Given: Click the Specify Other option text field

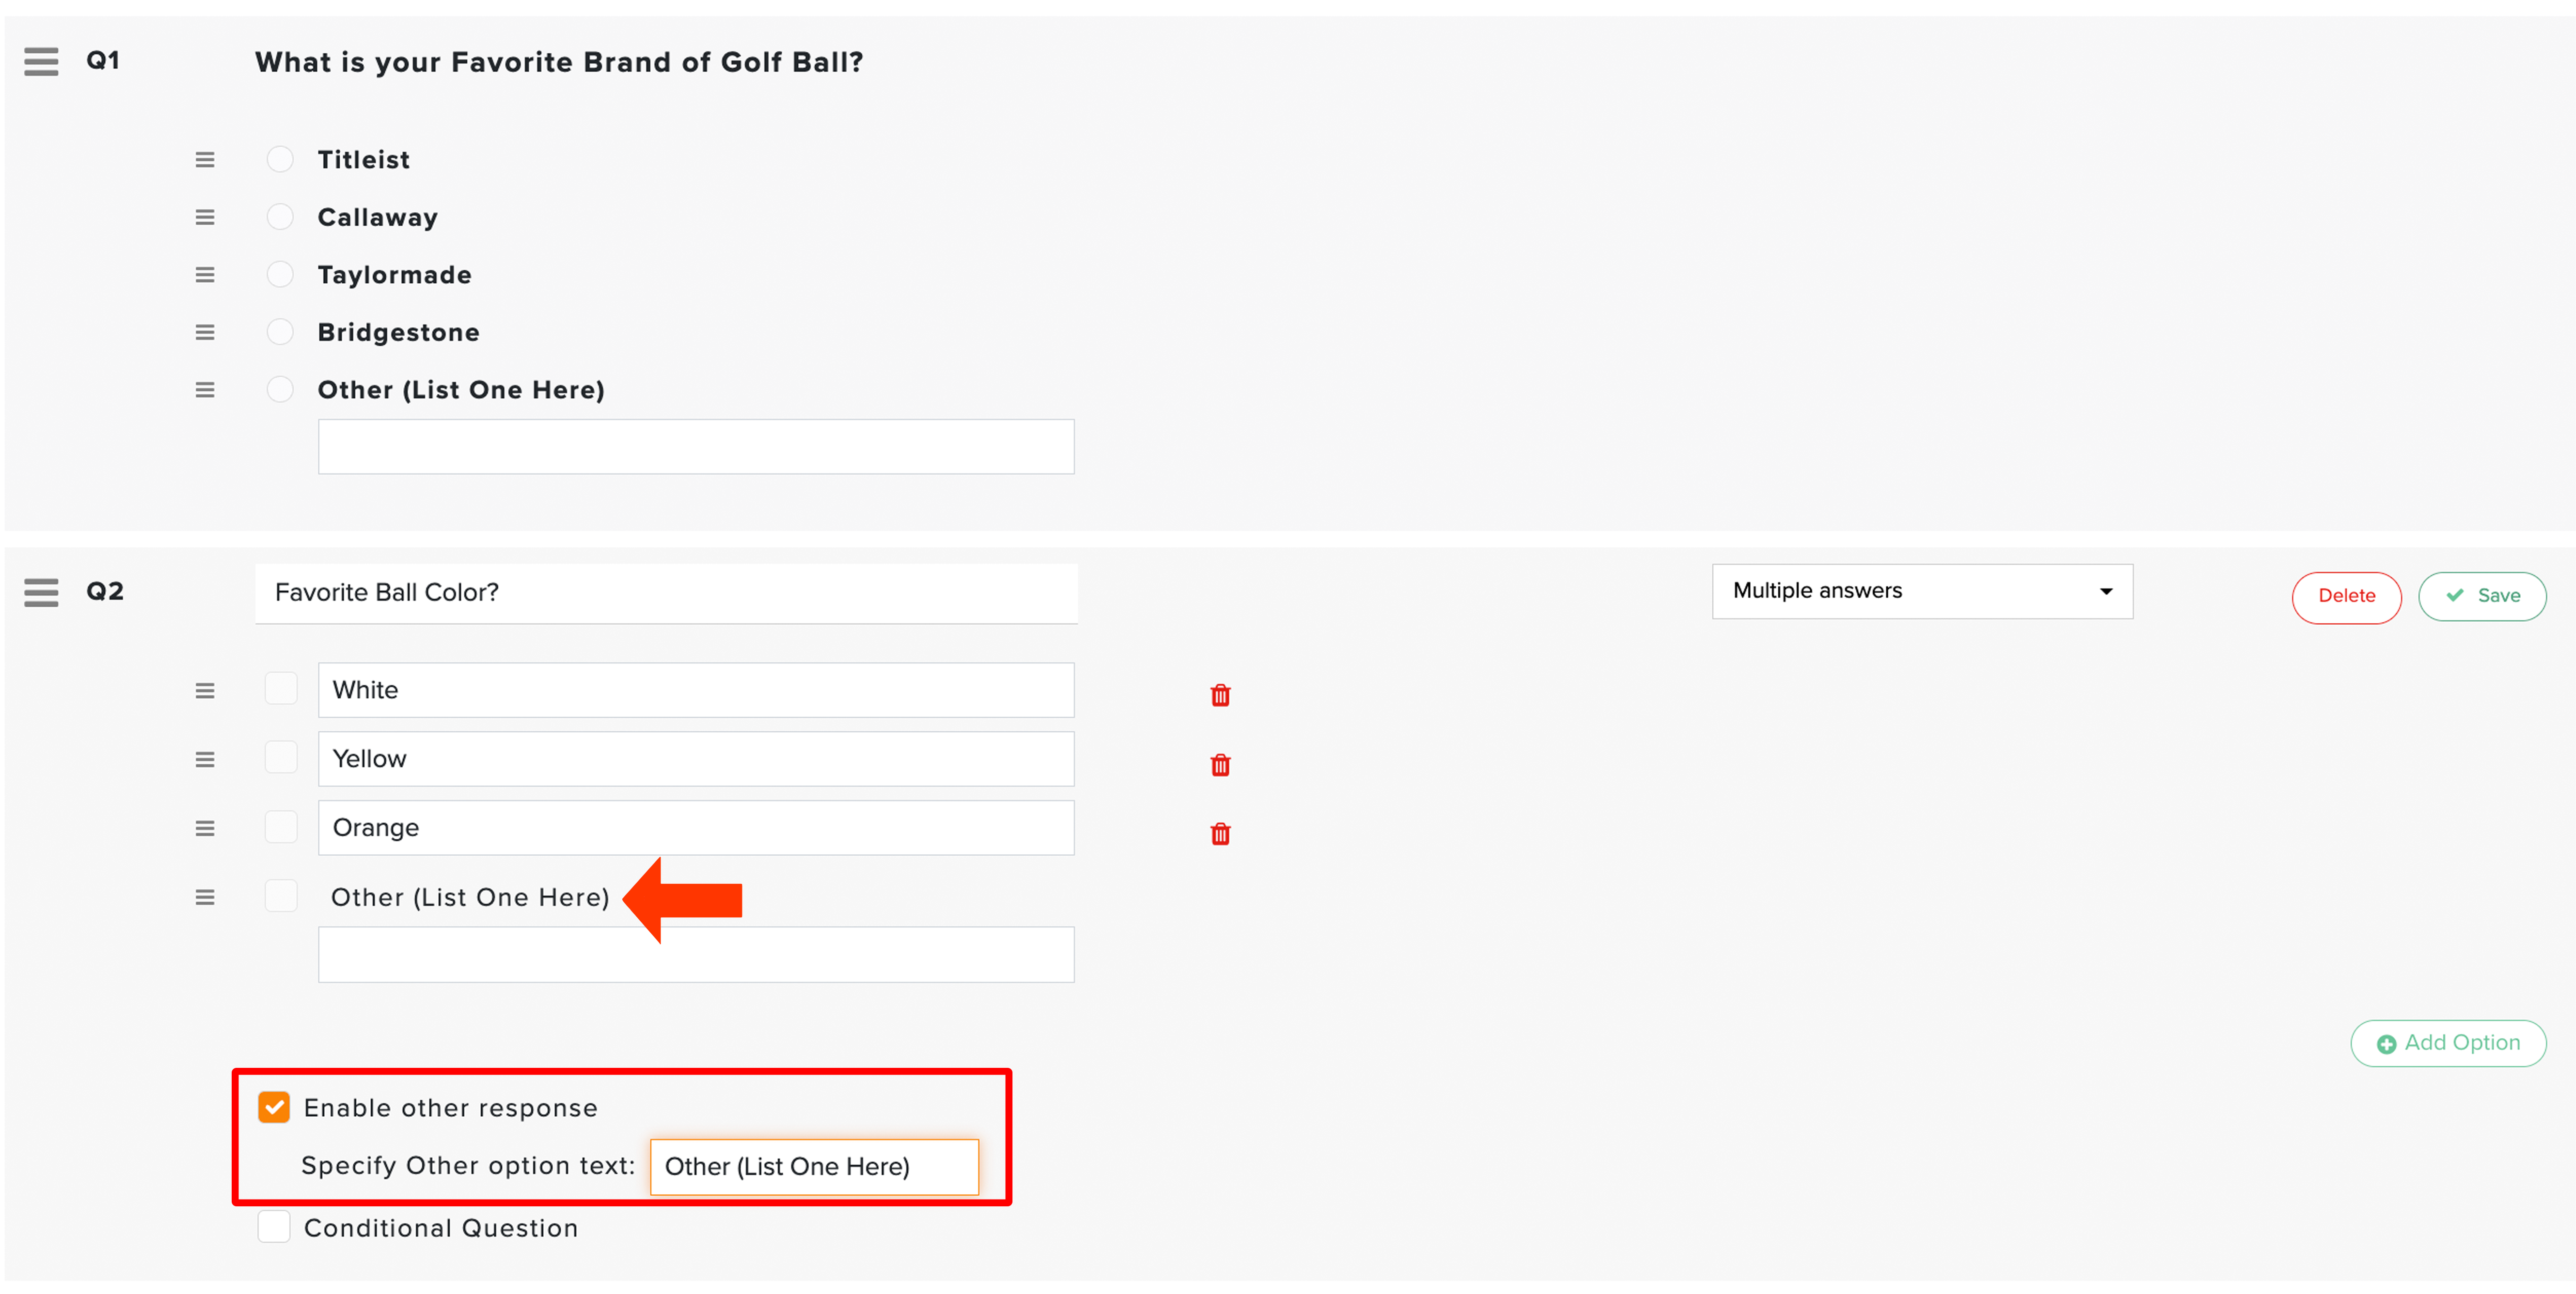Looking at the screenshot, I should [814, 1167].
